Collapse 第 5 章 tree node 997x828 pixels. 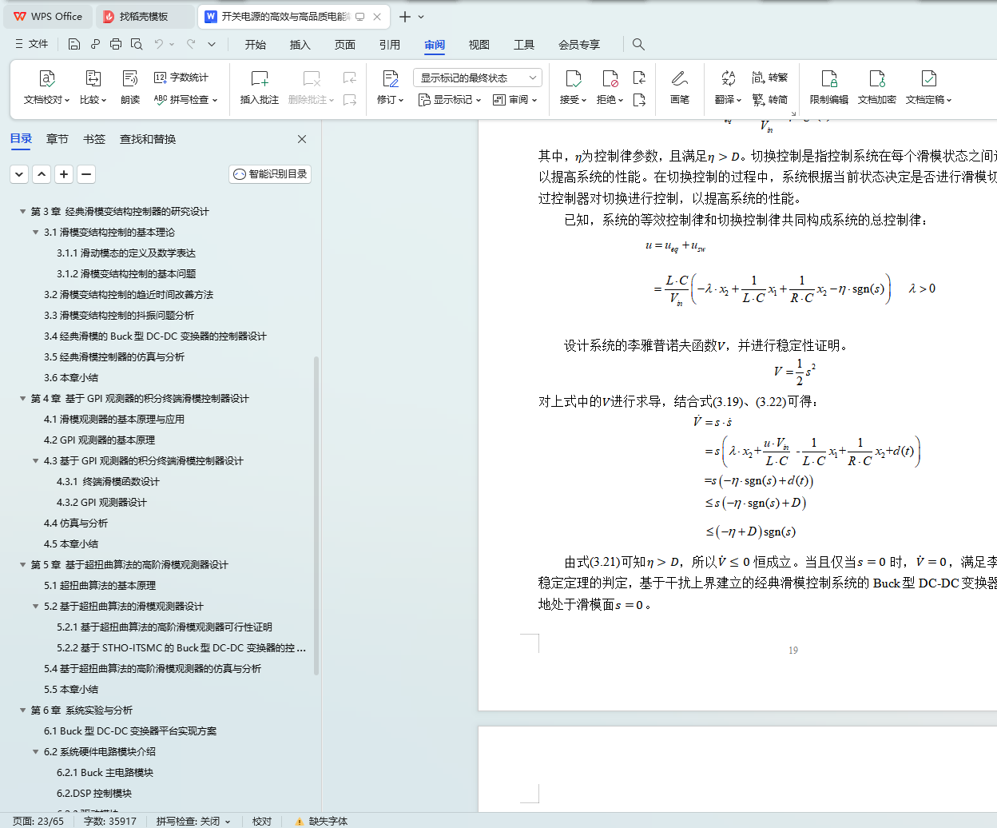[22, 565]
